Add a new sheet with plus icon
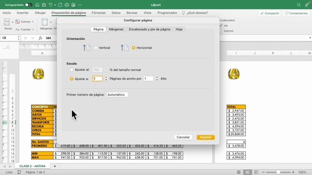Screen dimensions: 312x175 [x=55, y=166]
